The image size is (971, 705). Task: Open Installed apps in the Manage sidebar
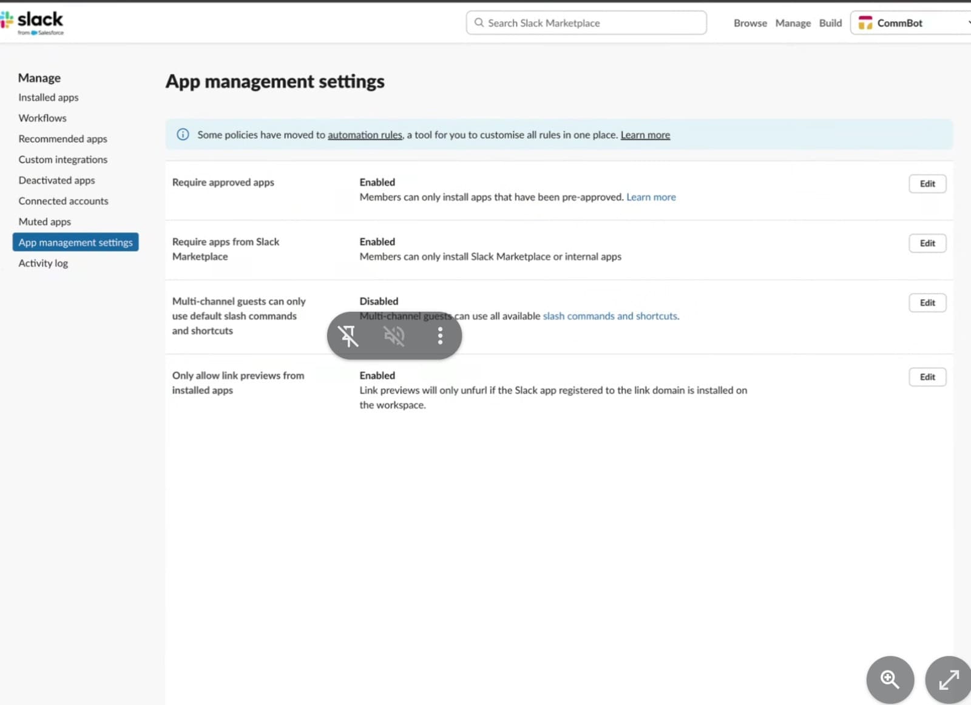(x=48, y=97)
